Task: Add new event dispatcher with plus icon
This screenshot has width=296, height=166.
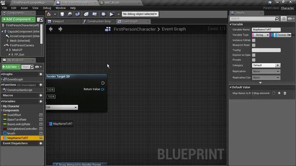Action: (x=41, y=143)
